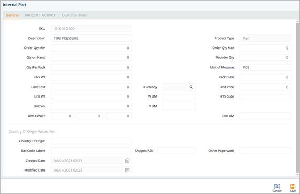This screenshot has width=300, height=194.
Task: Click the W UM field
Action: [179, 96]
